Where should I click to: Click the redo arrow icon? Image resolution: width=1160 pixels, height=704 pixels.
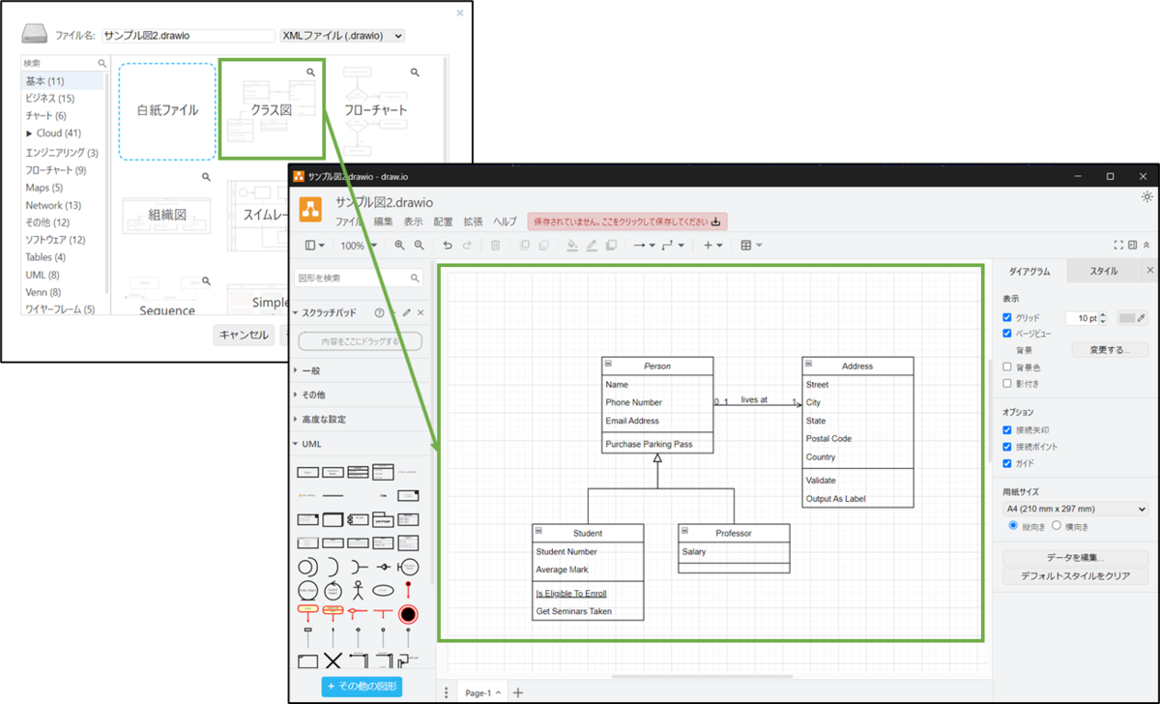pos(467,246)
